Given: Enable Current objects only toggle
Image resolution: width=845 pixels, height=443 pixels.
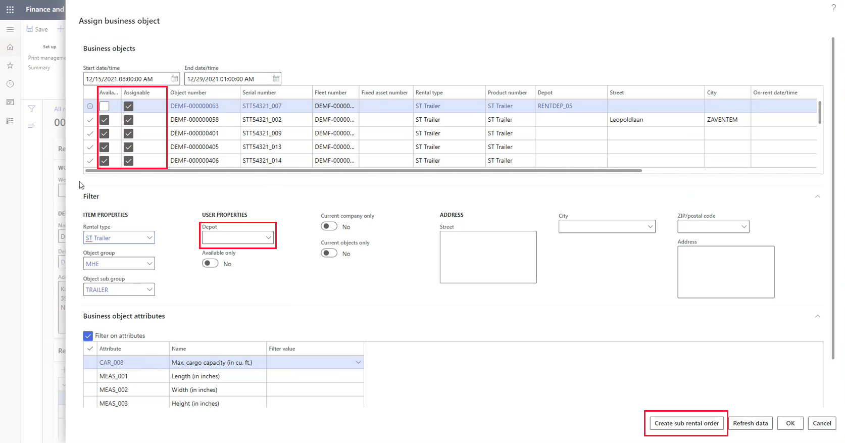Looking at the screenshot, I should click(x=329, y=253).
